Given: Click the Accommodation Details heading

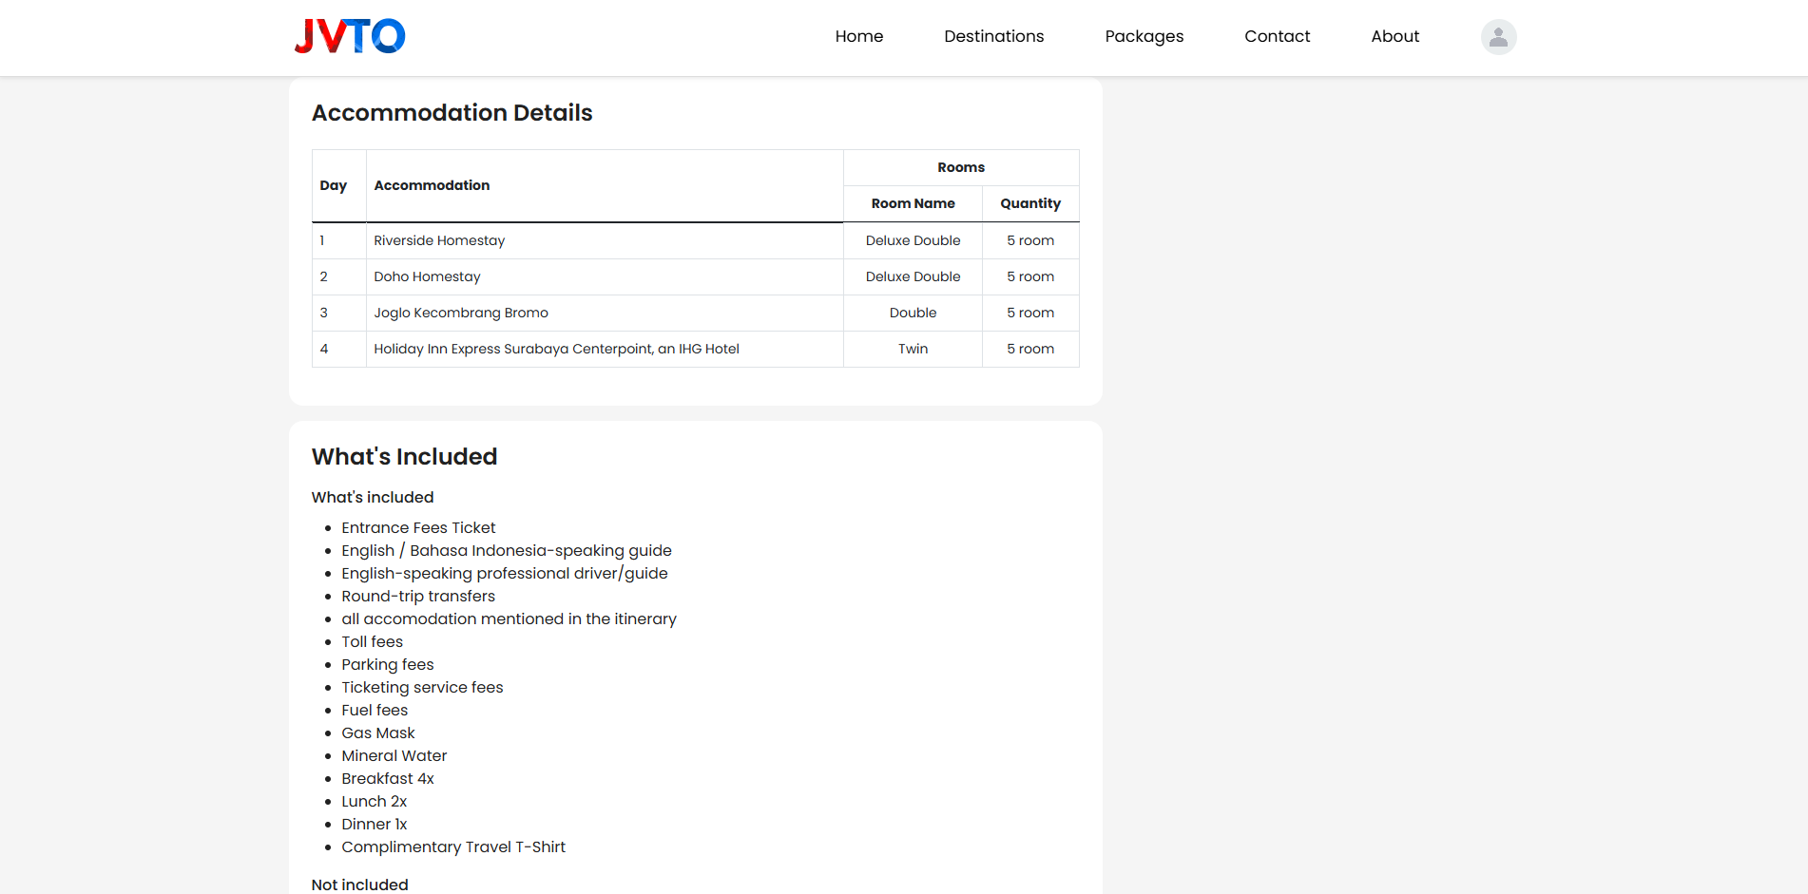Looking at the screenshot, I should [452, 112].
